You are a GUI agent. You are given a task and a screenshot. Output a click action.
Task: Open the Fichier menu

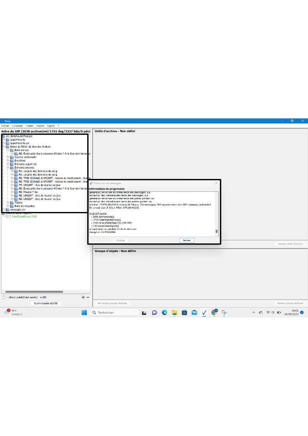tap(5, 126)
